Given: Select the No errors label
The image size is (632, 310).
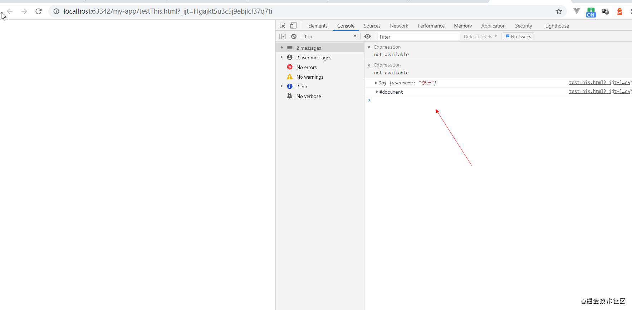Looking at the screenshot, I should pos(307,67).
